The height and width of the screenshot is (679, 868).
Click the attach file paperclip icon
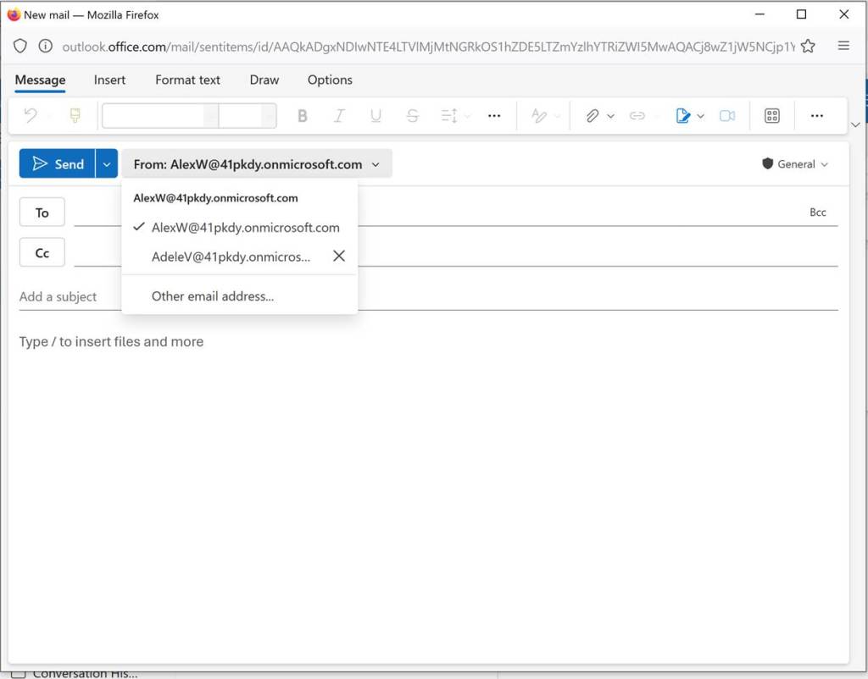[593, 116]
